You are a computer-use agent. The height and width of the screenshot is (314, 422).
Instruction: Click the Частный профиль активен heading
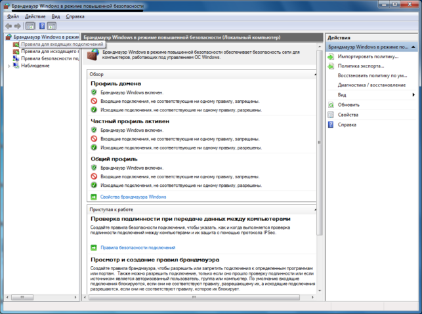tap(130, 121)
